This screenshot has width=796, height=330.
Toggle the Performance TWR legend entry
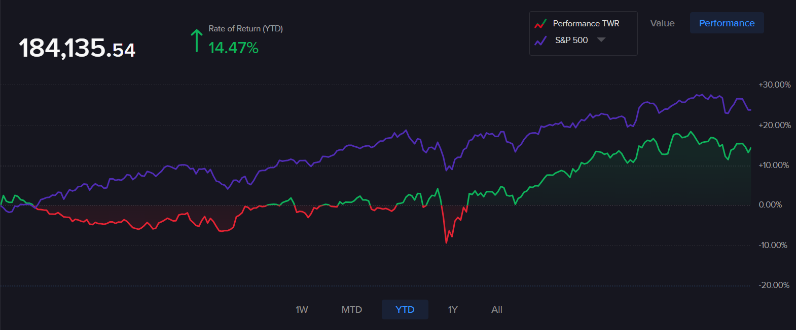586,24
